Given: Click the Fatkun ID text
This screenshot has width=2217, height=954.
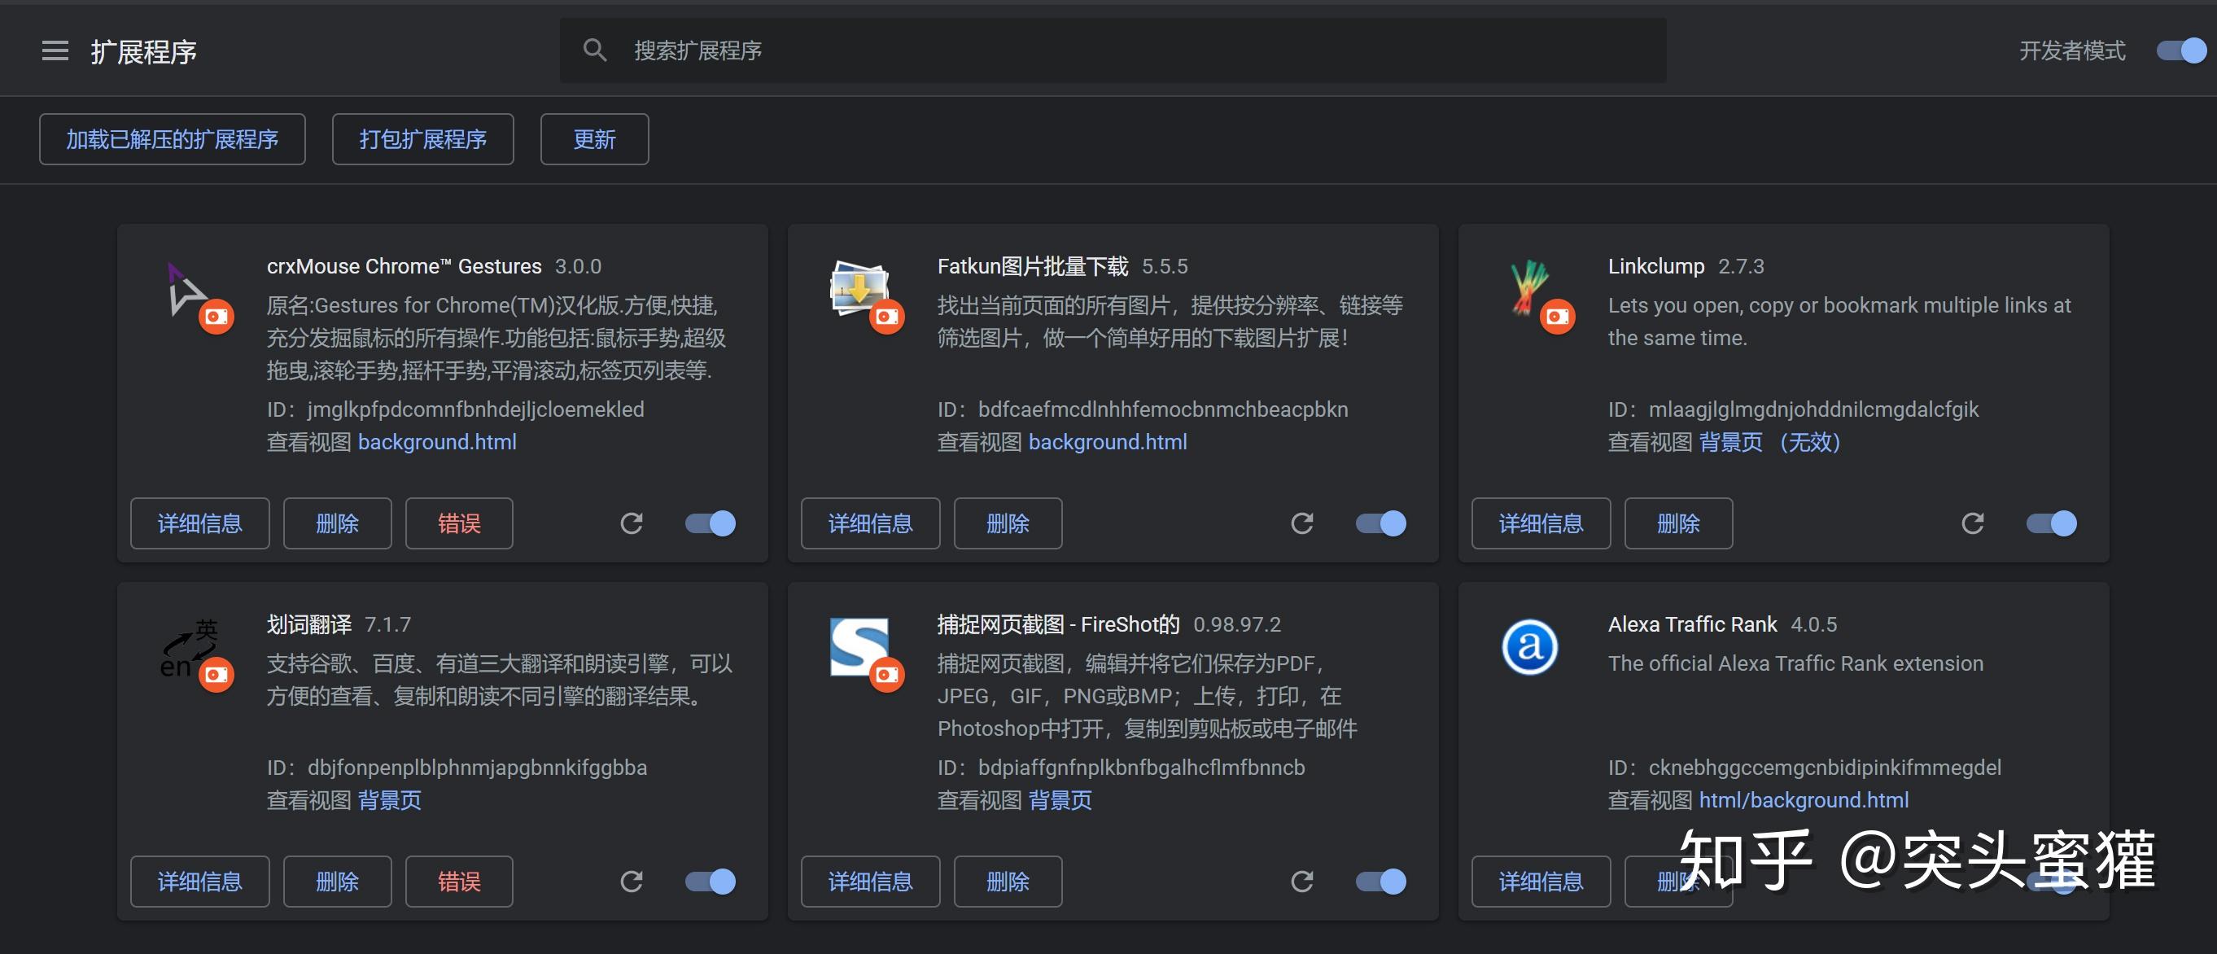Looking at the screenshot, I should (1143, 409).
